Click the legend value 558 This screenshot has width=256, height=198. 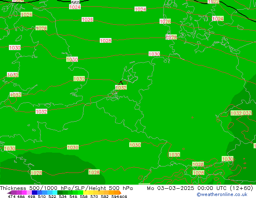pyautogui.click(x=84, y=196)
